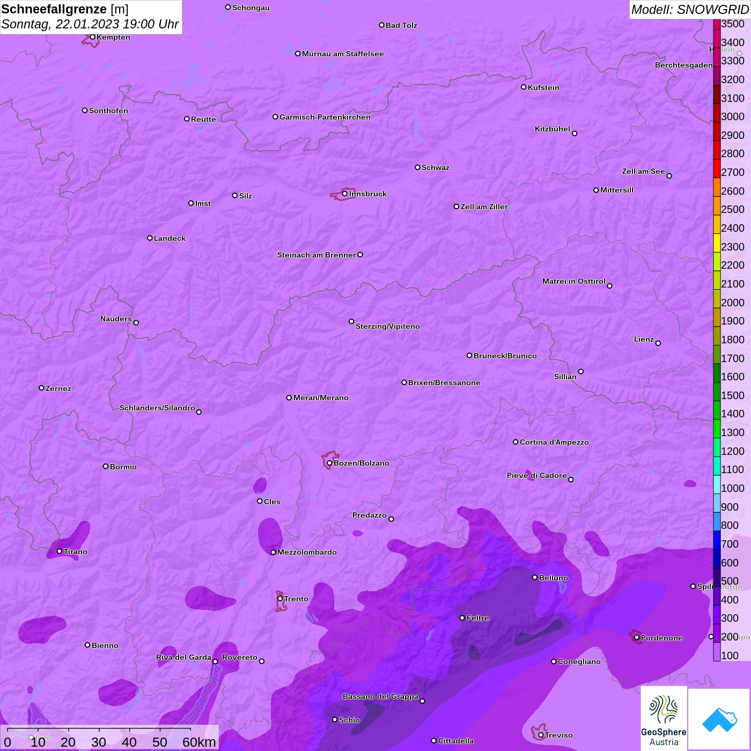The width and height of the screenshot is (751, 751).
Task: Click the 'Bormio' label
Action: pos(123,467)
